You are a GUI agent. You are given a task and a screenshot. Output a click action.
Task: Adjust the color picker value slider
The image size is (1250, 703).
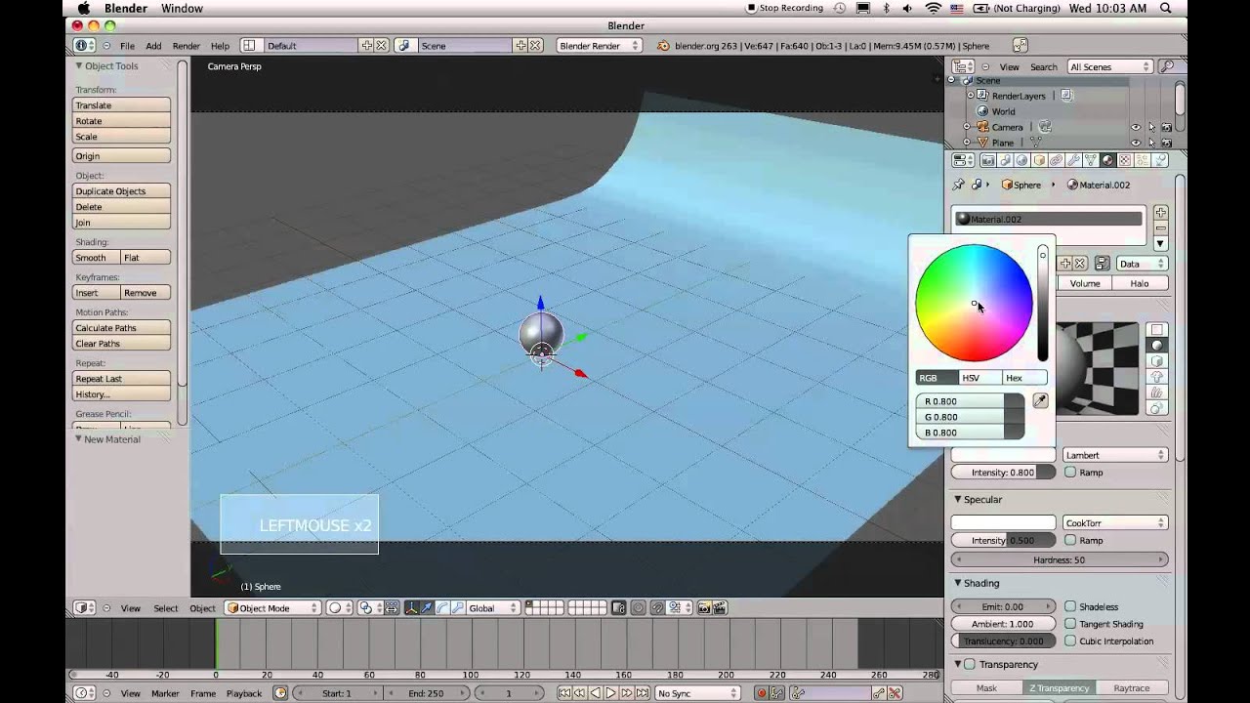coord(1043,304)
